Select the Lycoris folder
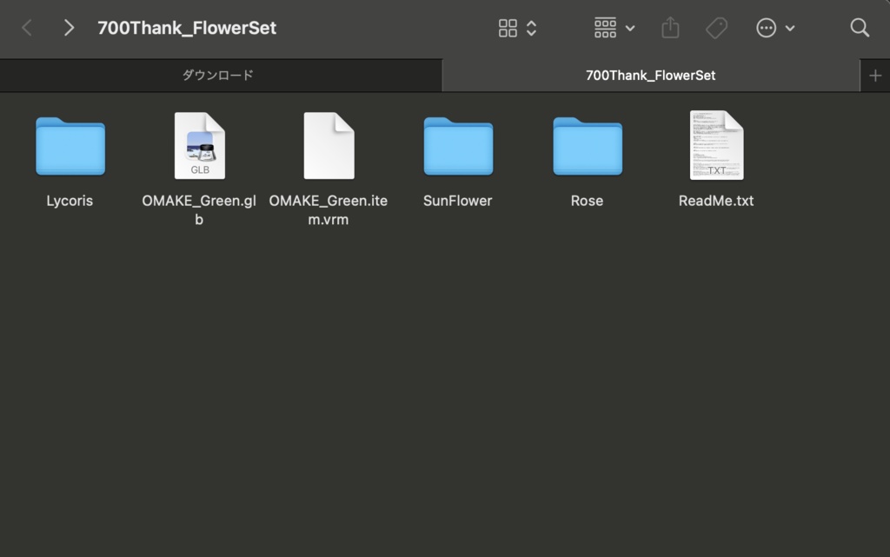 click(x=70, y=146)
